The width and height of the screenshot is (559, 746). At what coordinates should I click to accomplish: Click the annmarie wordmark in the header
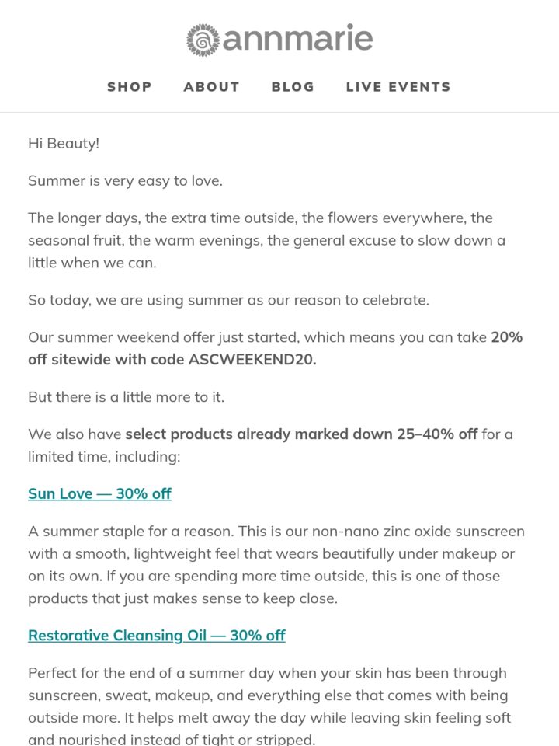297,38
